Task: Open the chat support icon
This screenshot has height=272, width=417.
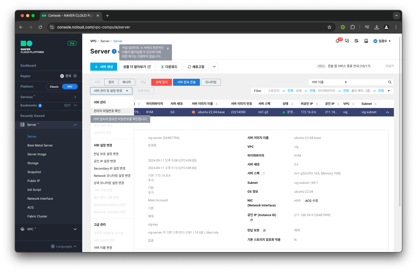Action: coord(347,41)
